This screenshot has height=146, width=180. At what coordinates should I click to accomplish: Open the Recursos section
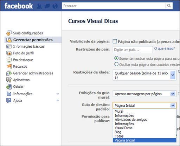point(20,66)
